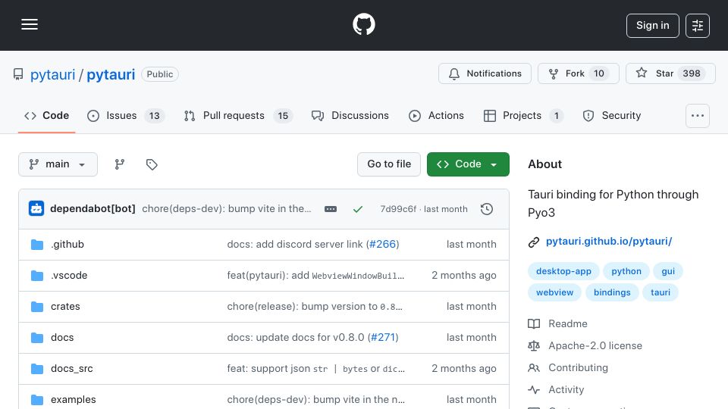Show more tabs via three-dot overflow

tap(698, 115)
